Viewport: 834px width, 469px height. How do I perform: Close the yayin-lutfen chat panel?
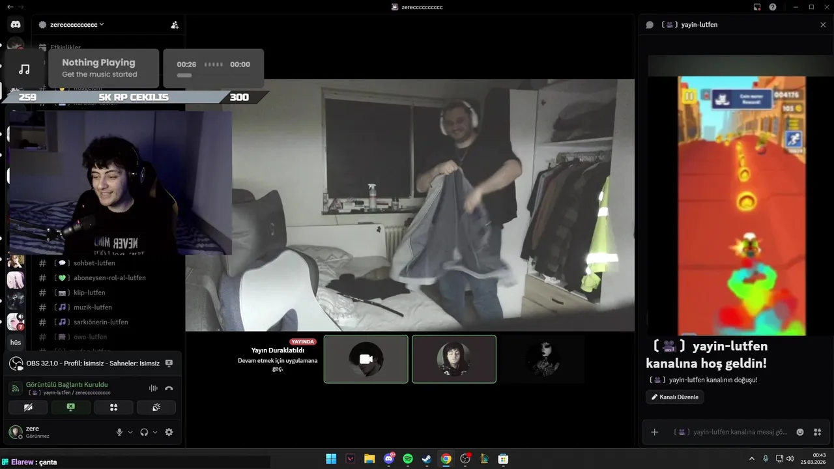[x=823, y=25]
